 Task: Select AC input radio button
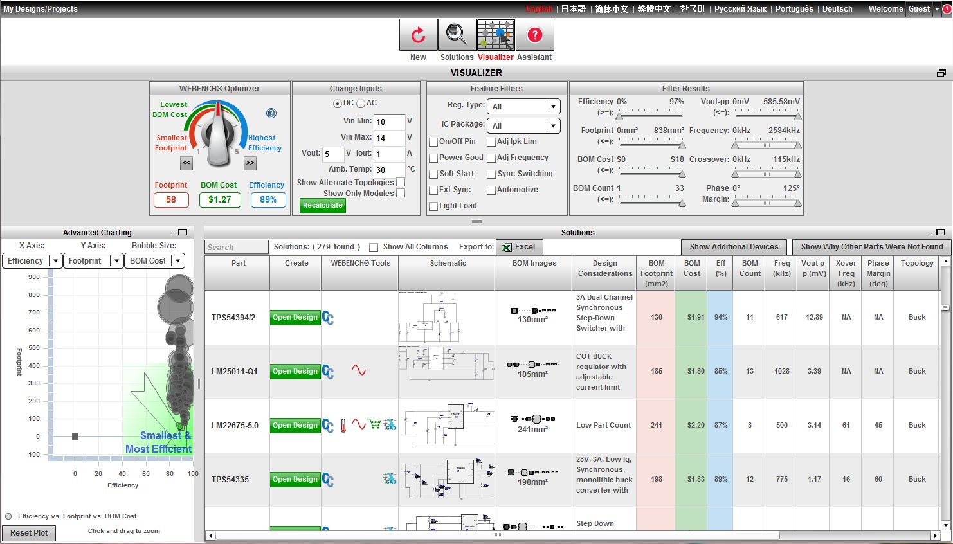click(360, 104)
